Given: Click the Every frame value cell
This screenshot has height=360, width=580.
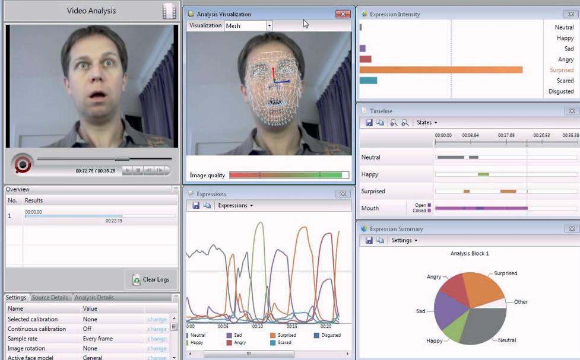Looking at the screenshot, I should [97, 339].
